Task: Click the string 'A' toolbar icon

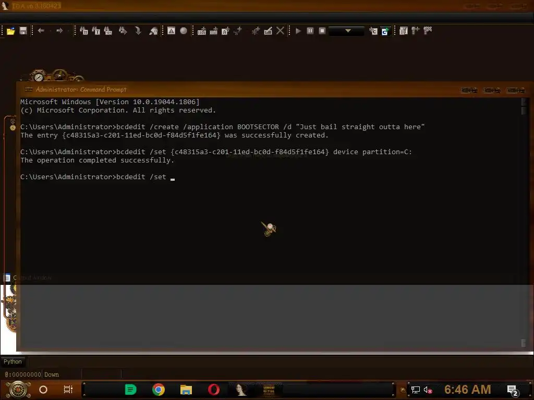Action: (x=225, y=31)
